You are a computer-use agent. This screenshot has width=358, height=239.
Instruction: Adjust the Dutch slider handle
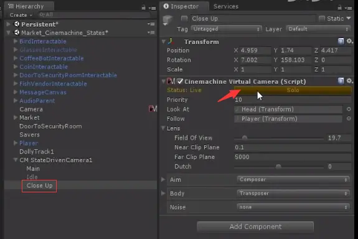pos(278,166)
